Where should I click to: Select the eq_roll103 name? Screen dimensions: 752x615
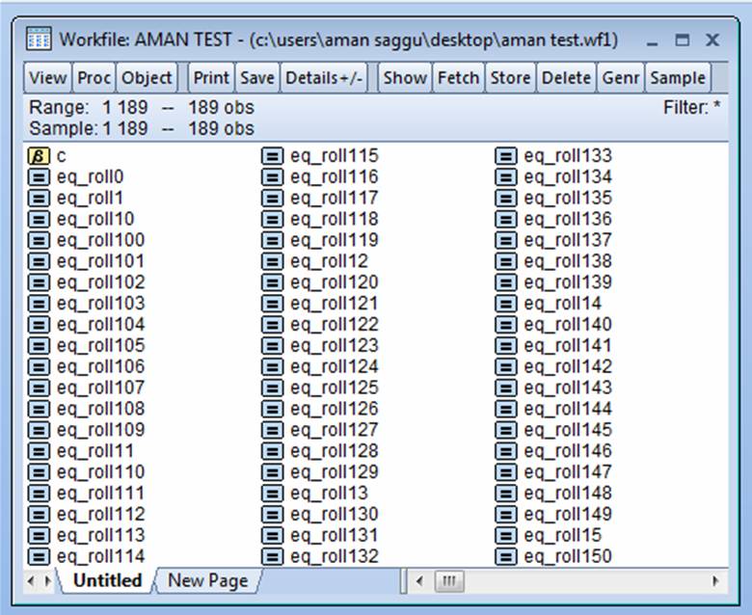click(100, 304)
